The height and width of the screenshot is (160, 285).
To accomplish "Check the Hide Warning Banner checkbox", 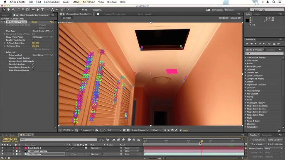I will [x=33, y=70].
